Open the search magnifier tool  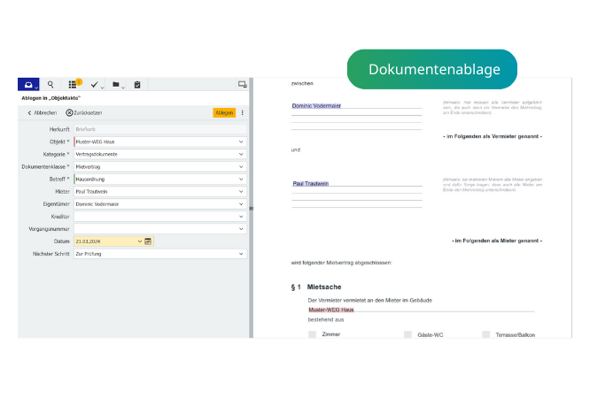point(50,85)
